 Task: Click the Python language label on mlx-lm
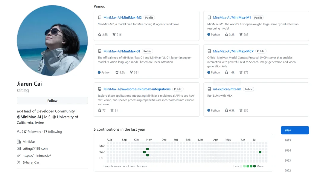pos(214,110)
